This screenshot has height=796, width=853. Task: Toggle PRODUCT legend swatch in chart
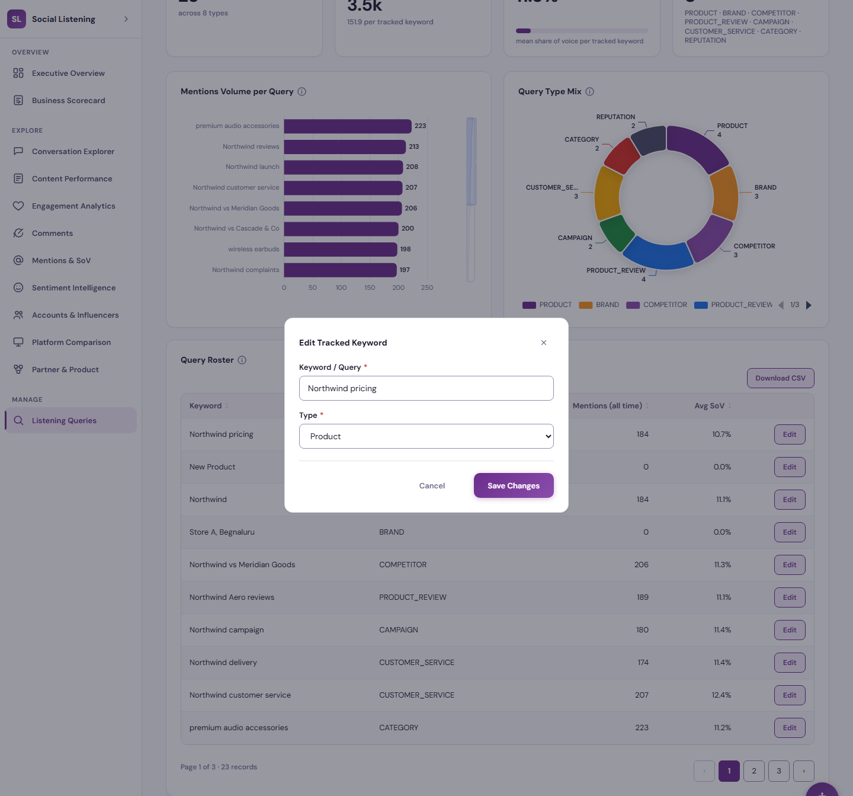click(x=529, y=305)
